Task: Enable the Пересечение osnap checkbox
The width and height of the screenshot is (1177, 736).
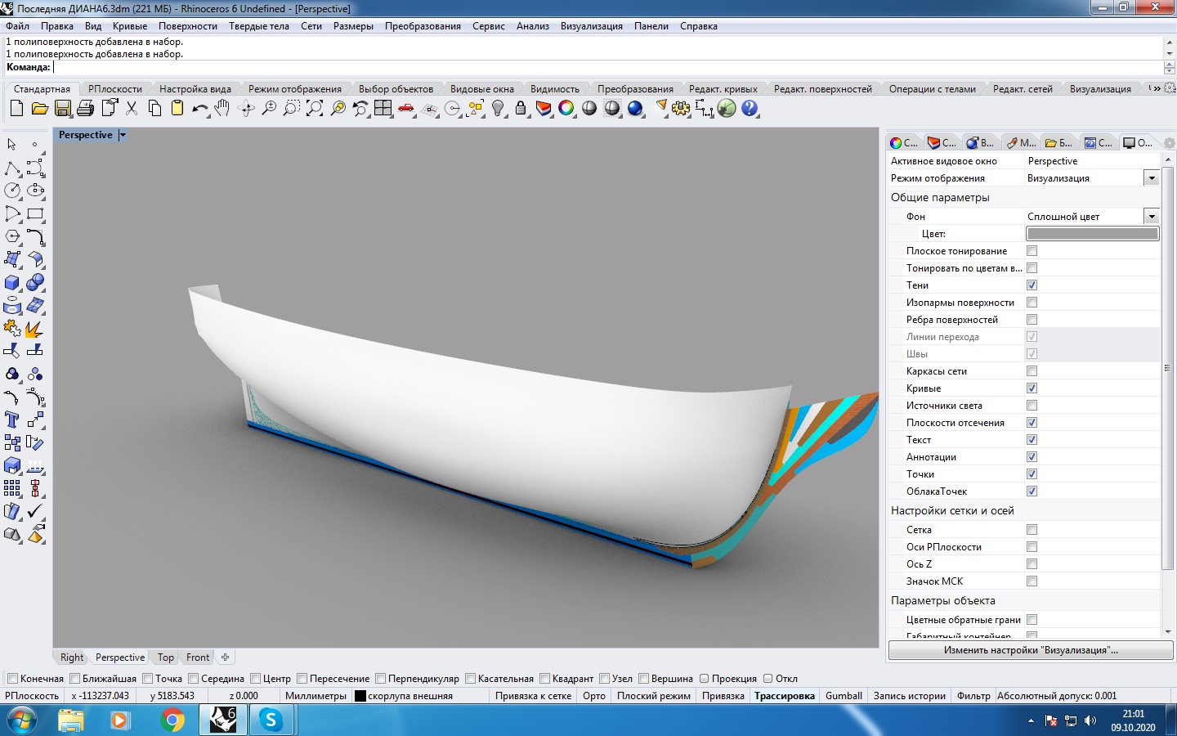Action: (x=302, y=679)
